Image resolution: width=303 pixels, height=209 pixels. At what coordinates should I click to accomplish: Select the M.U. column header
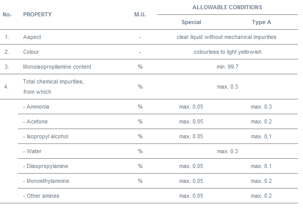pos(140,14)
